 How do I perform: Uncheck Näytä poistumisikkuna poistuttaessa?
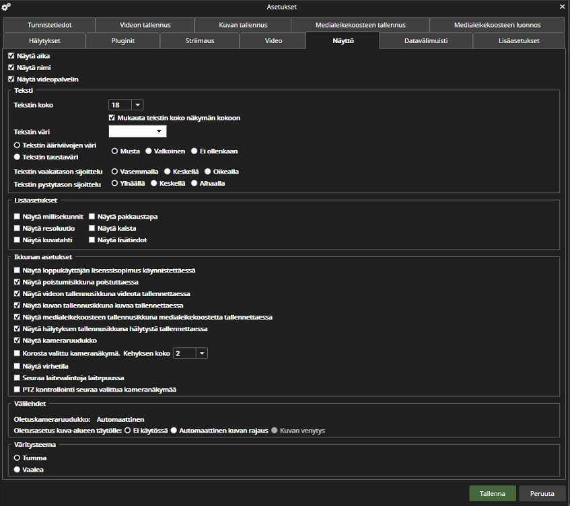point(17,282)
